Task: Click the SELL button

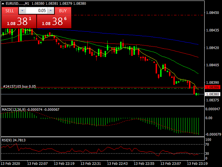Action: 10,11
